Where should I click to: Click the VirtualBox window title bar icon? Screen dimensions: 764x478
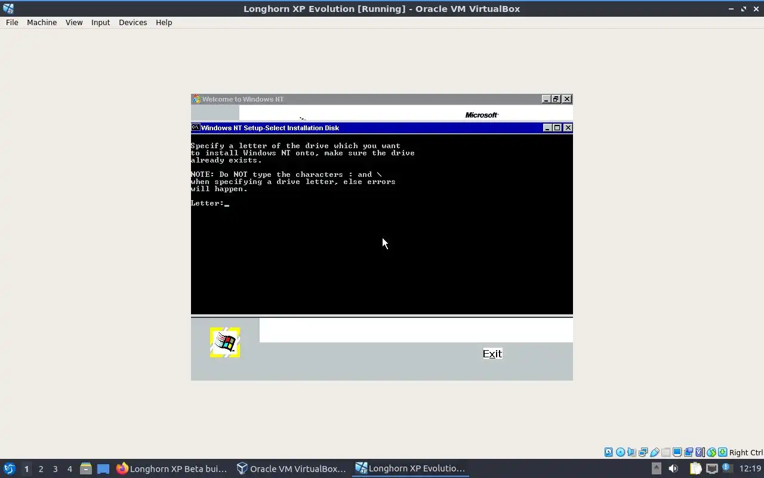tap(8, 8)
